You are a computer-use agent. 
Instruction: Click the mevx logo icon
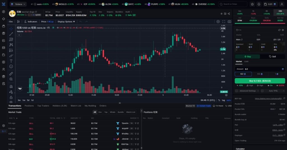coord(3,4)
